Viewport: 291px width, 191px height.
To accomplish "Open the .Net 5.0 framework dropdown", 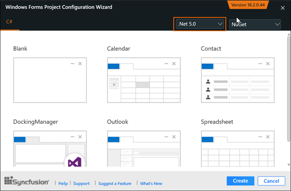I will 200,24.
